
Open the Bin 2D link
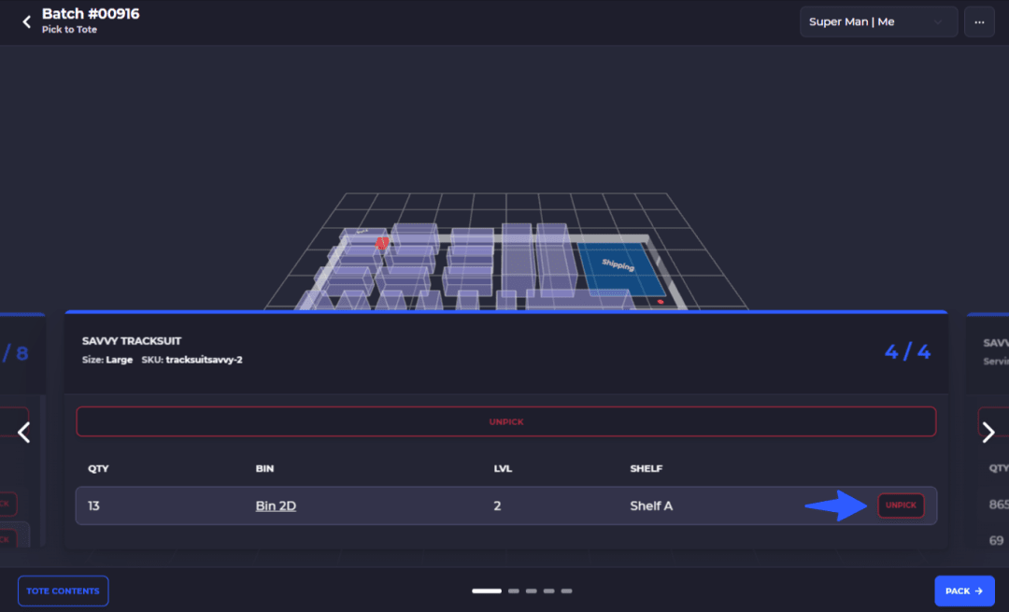point(276,505)
